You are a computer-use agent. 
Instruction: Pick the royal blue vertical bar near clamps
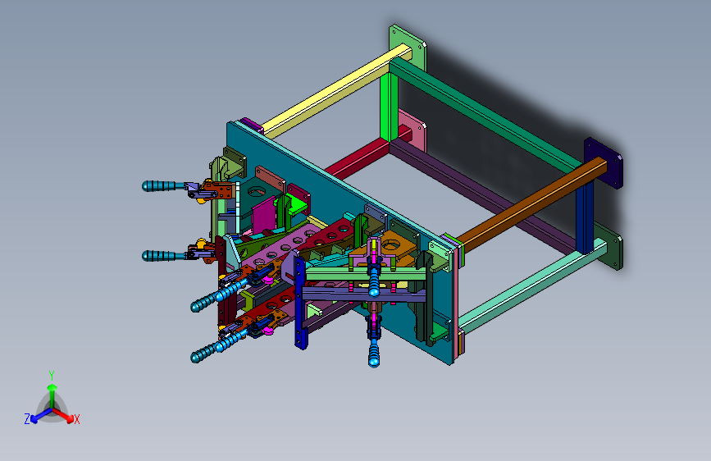tap(299, 303)
